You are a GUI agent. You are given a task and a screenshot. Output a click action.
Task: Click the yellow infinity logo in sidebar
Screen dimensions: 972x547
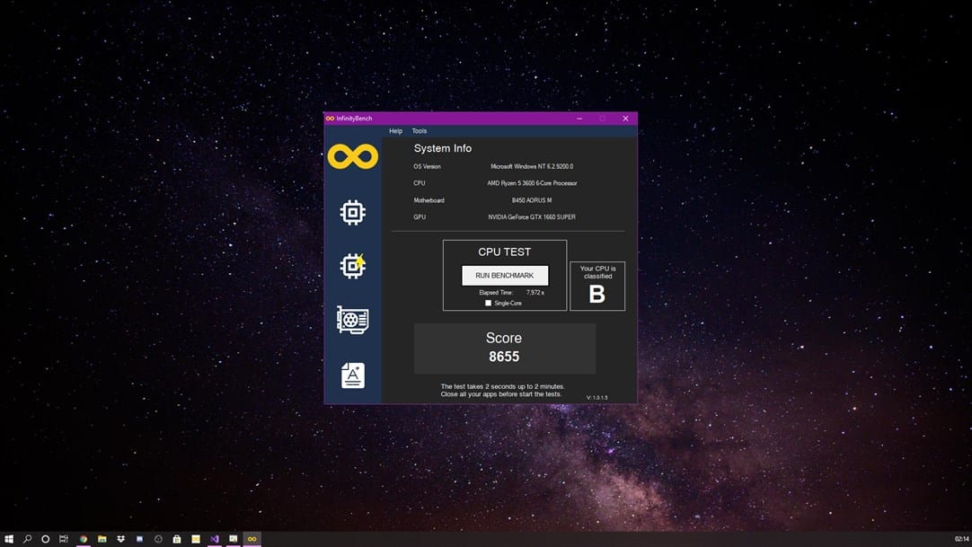tap(352, 157)
